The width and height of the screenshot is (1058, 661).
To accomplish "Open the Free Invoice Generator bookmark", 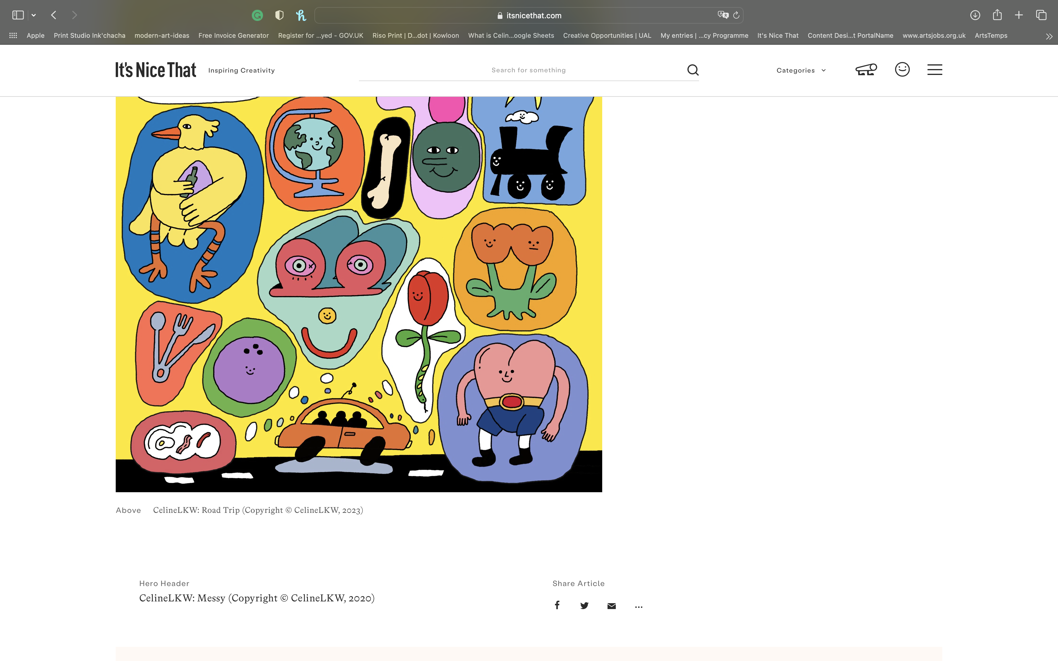I will pos(234,35).
